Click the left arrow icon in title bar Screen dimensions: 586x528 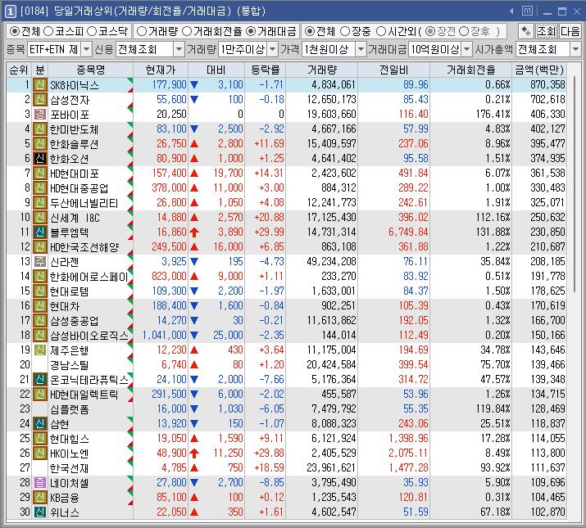point(511,11)
